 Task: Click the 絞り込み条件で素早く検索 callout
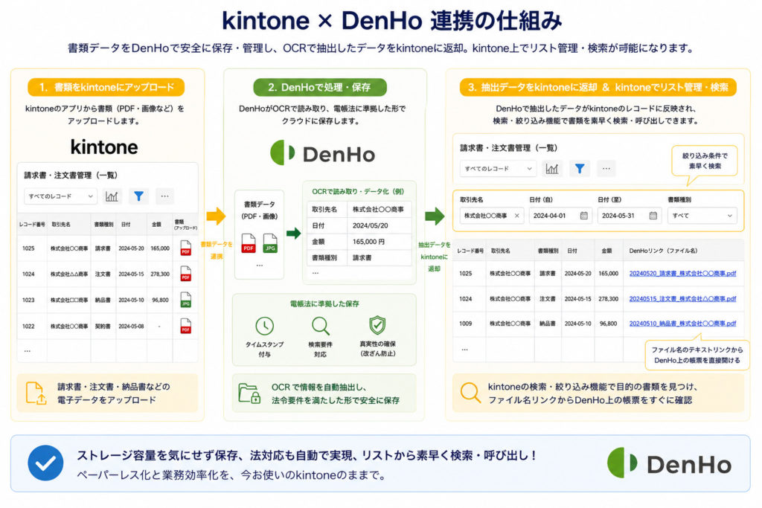[x=705, y=161]
